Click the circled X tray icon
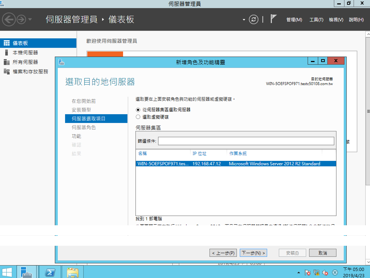The height and width of the screenshot is (278, 370). (x=335, y=272)
